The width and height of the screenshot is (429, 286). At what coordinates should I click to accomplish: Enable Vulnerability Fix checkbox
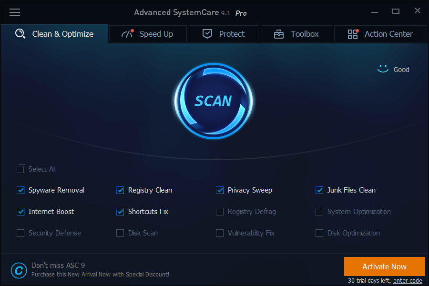click(220, 233)
